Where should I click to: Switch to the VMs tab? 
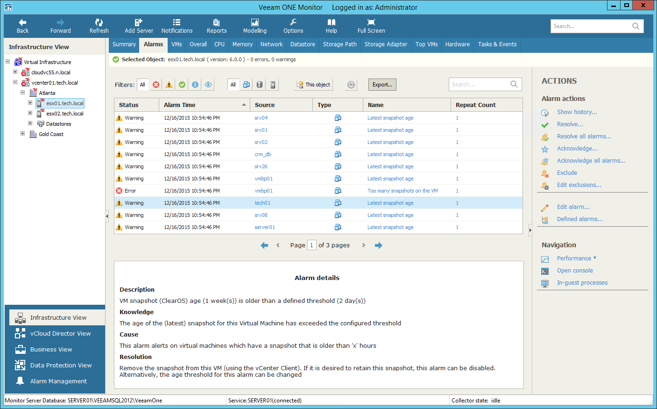(177, 44)
